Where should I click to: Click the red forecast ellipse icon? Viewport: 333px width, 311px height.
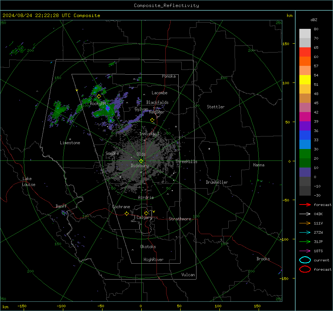tap(305, 269)
